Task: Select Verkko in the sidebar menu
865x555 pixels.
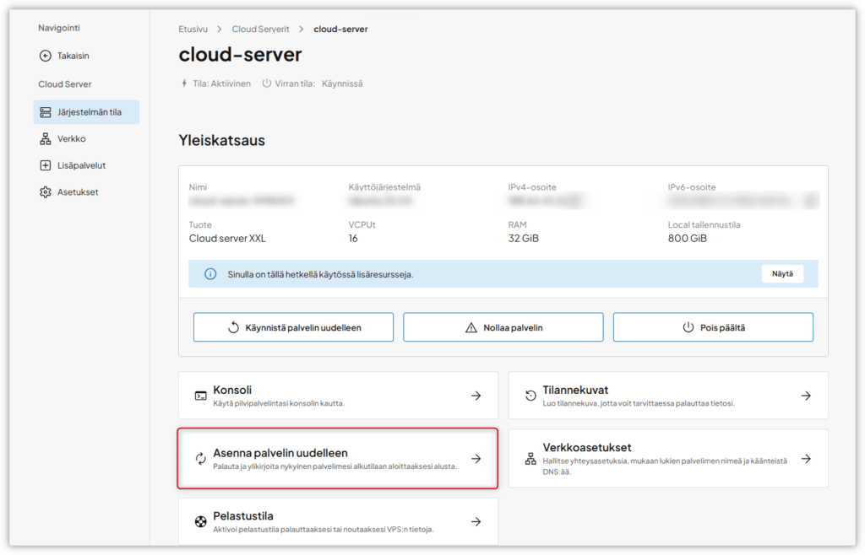Action: coord(72,139)
